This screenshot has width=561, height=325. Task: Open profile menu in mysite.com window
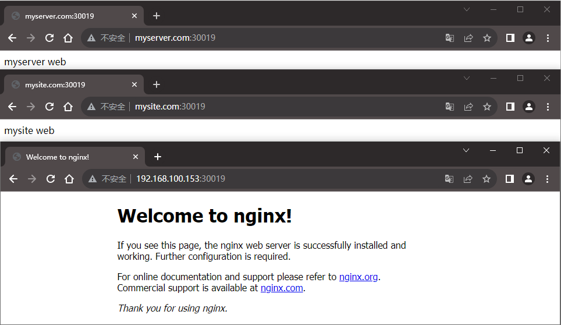529,107
